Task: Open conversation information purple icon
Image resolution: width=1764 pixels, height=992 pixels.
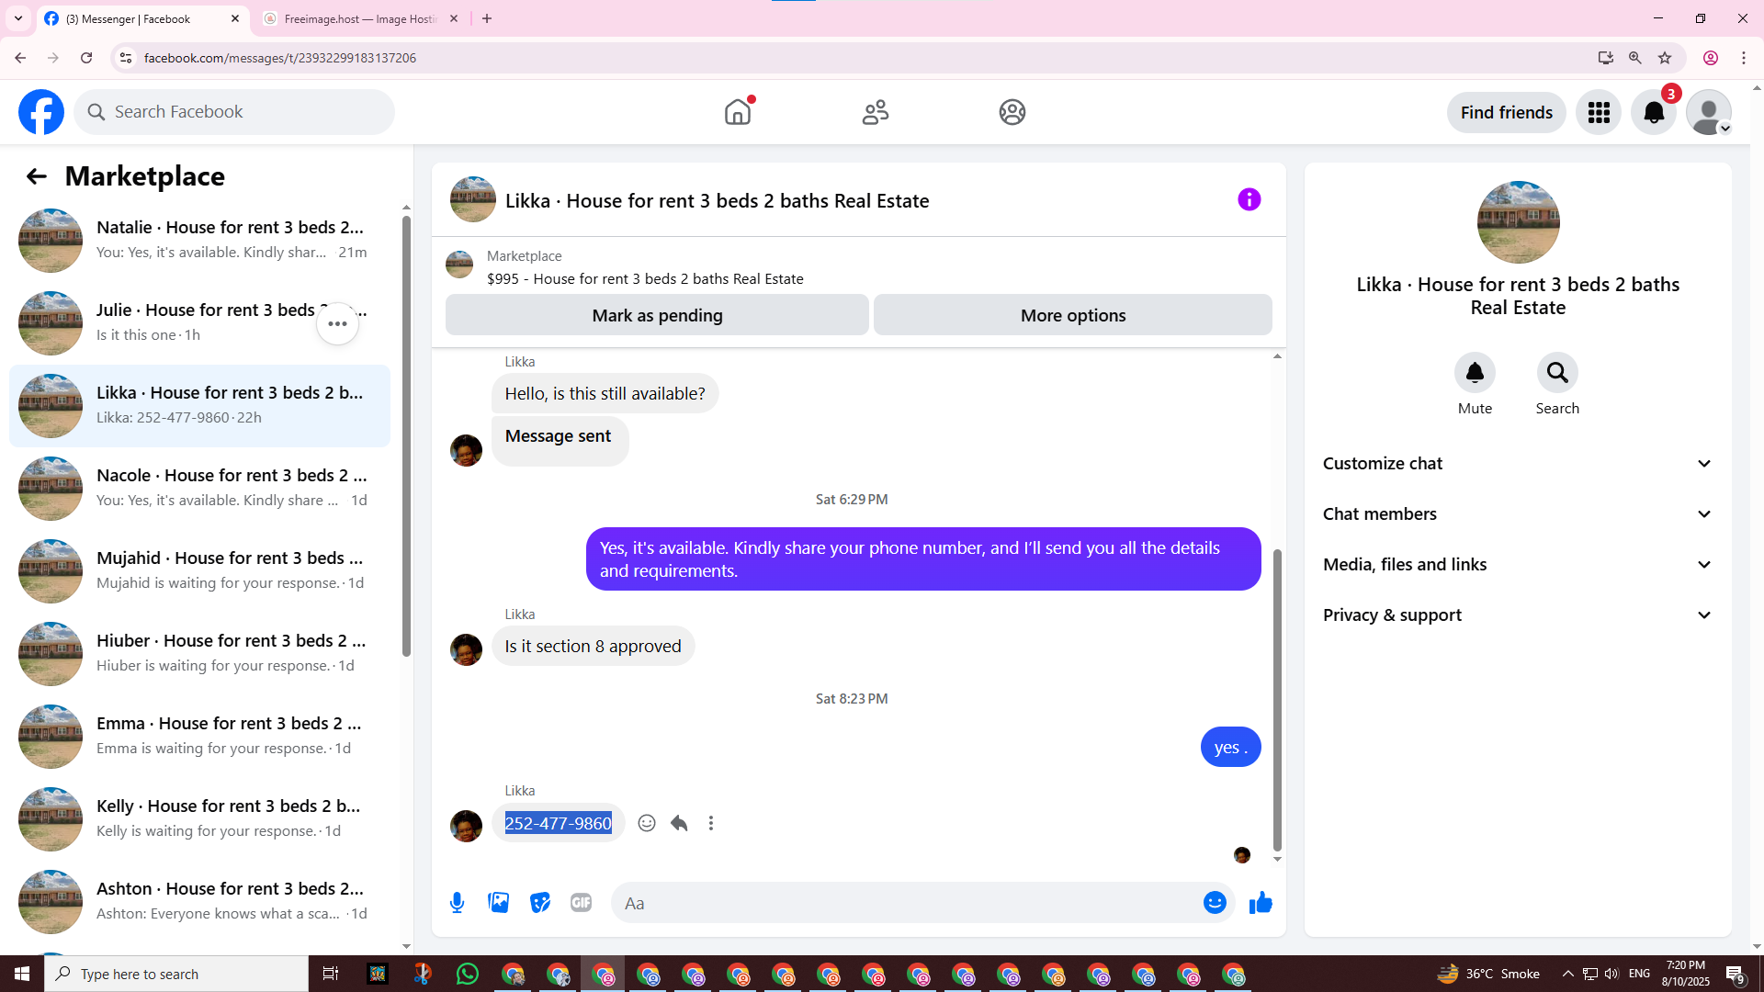Action: (1249, 199)
